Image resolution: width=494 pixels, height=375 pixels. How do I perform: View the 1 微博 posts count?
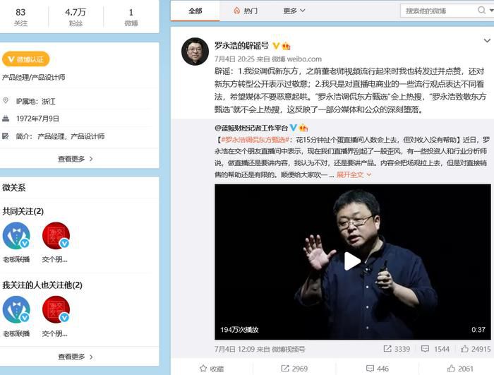click(131, 17)
